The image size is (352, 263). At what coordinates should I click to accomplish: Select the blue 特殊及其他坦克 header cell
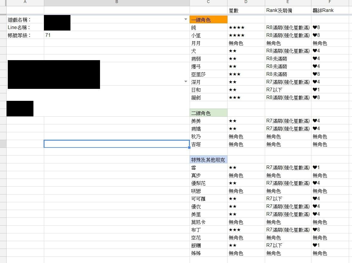coord(209,160)
